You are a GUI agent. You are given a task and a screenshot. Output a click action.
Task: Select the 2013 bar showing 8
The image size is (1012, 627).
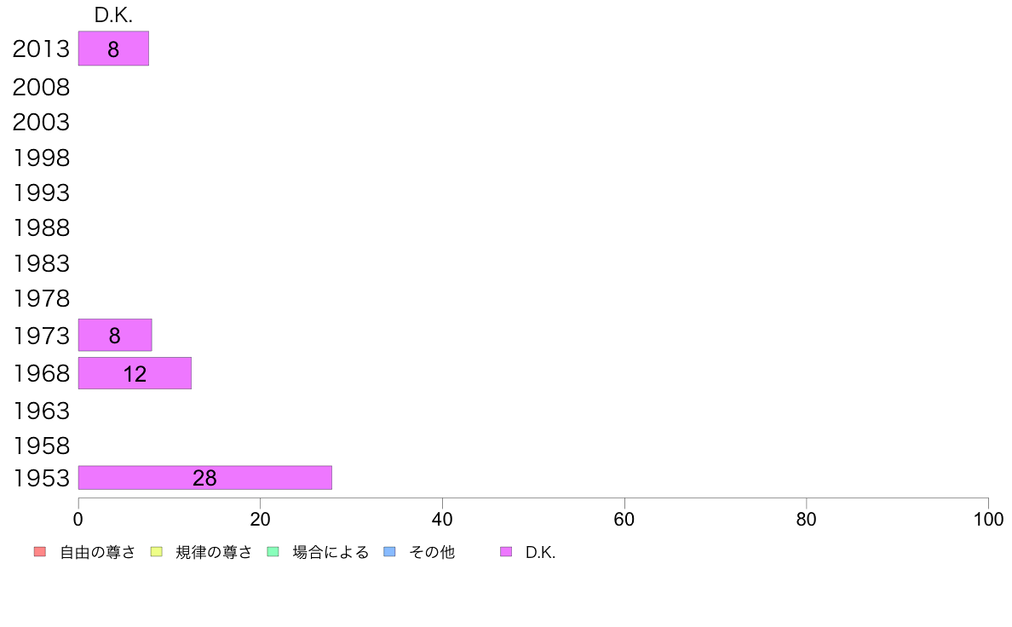(x=113, y=49)
